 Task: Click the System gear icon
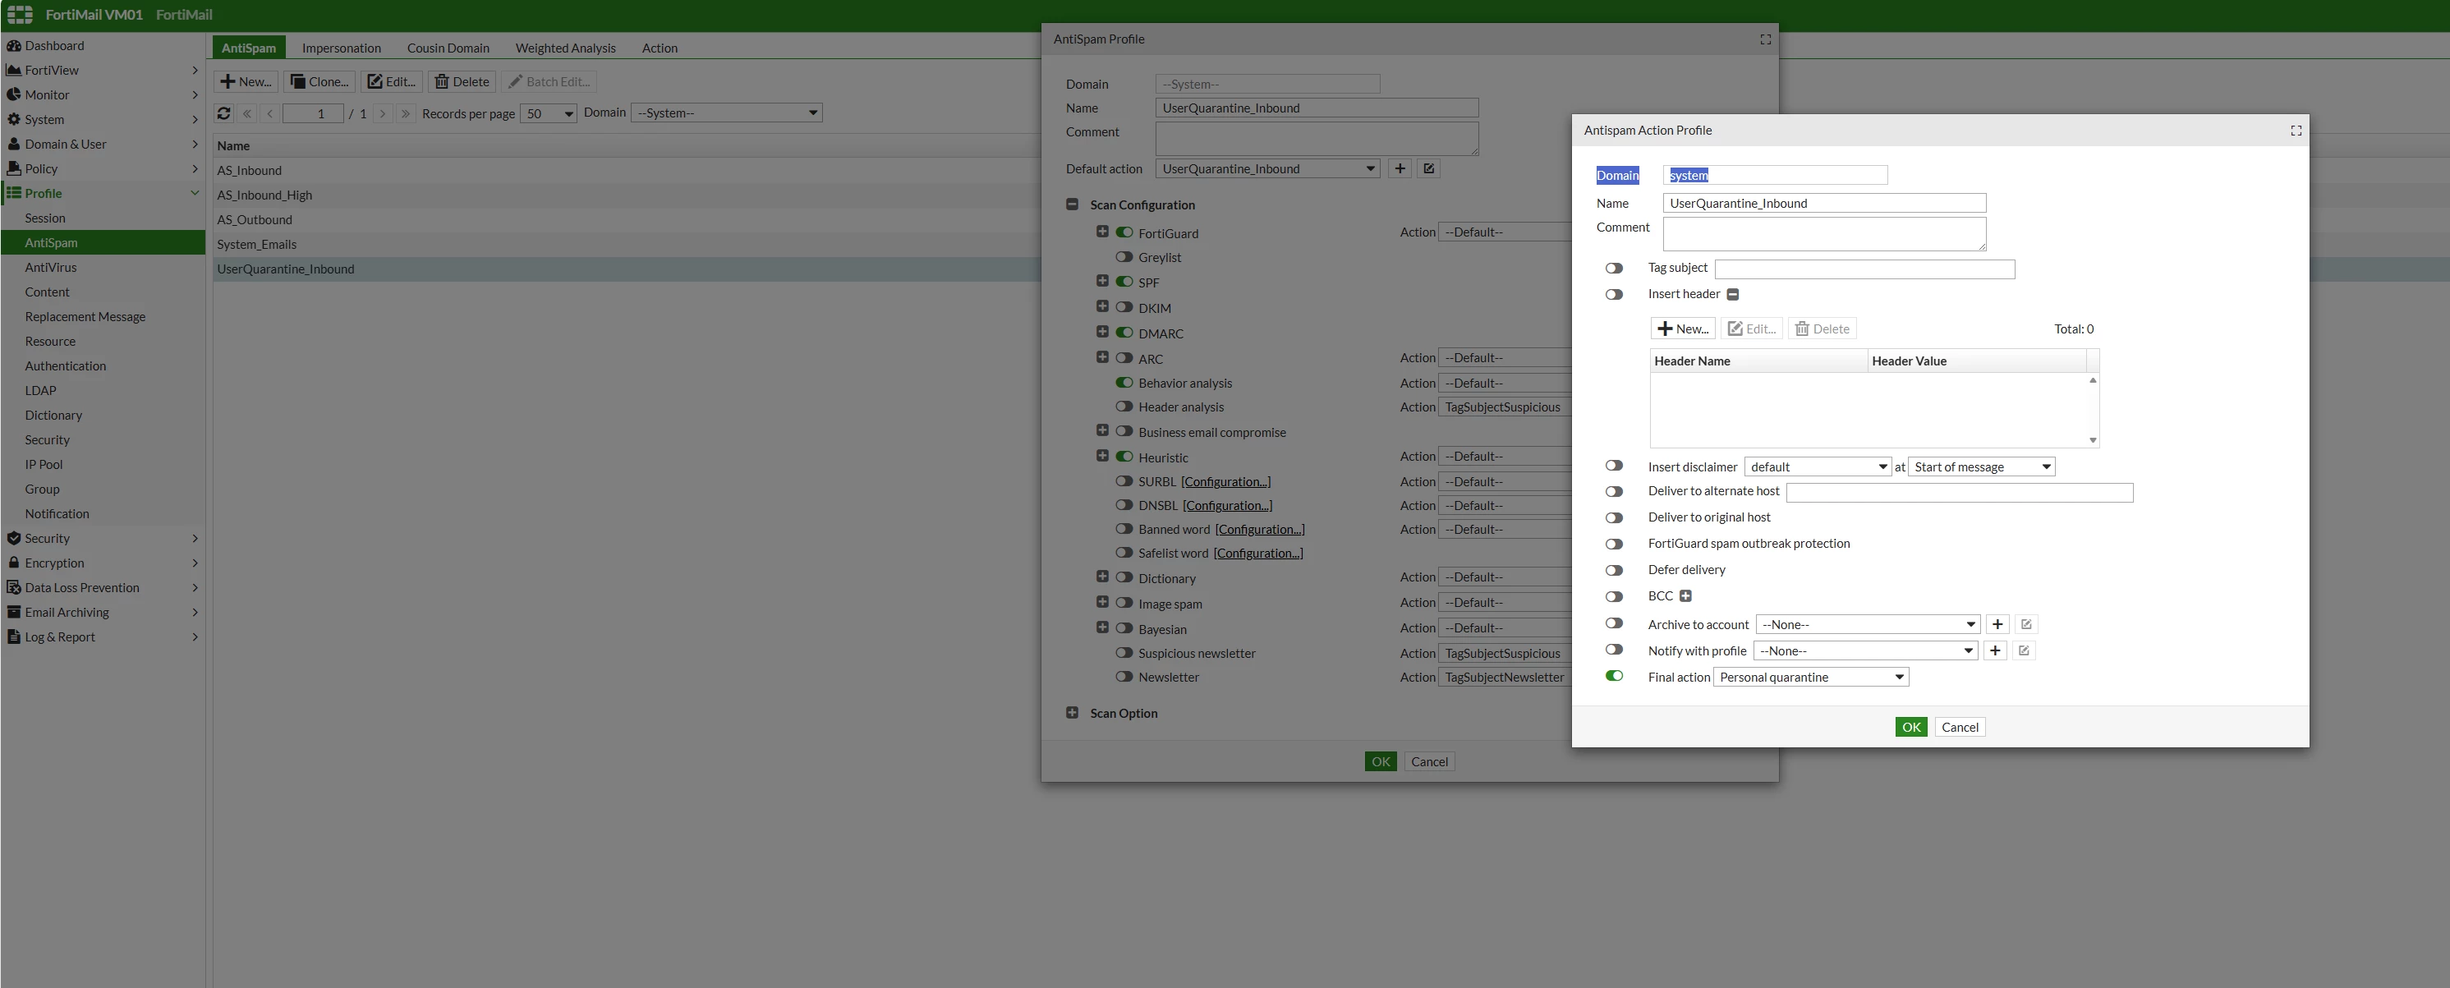point(13,120)
